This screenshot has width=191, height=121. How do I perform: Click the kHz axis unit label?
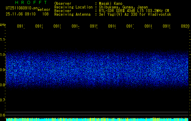(x=3, y=25)
